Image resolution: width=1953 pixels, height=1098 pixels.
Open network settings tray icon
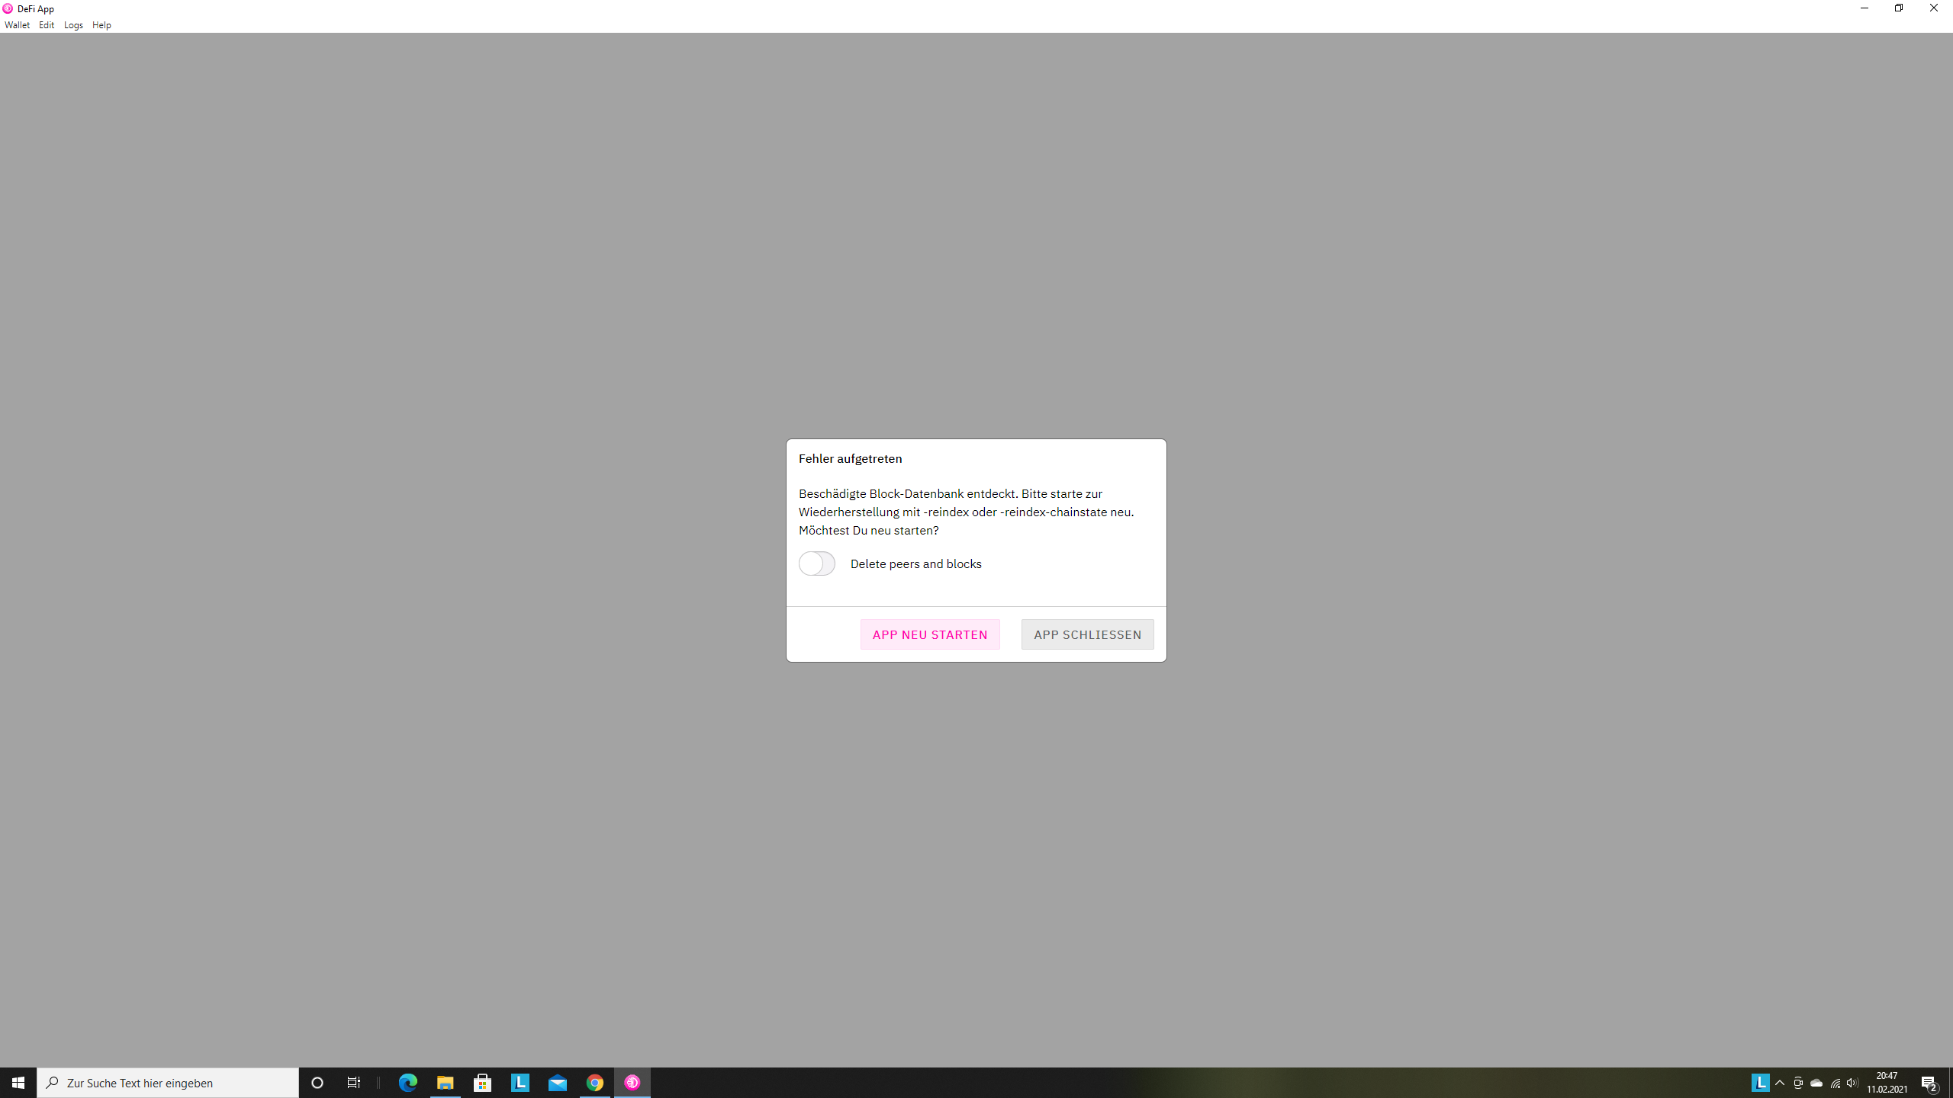pos(1835,1083)
